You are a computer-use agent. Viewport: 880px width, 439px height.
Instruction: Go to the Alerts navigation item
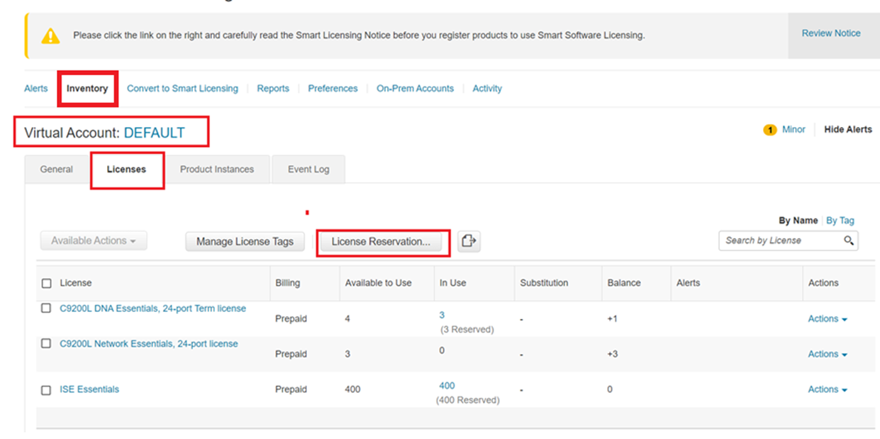tap(36, 89)
